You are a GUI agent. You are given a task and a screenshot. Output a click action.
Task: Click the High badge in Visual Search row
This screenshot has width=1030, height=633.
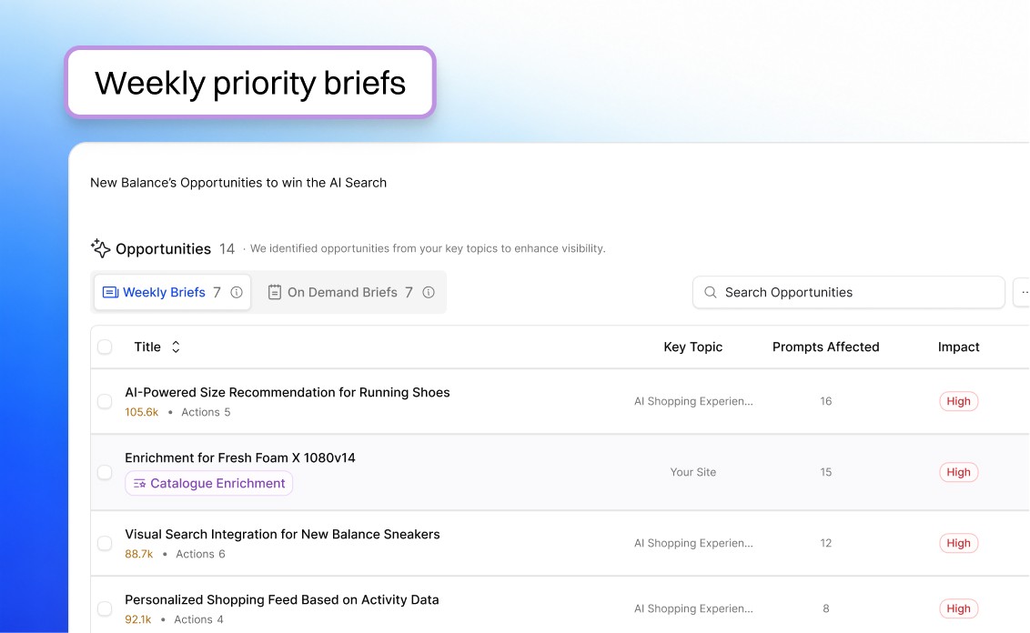(958, 543)
